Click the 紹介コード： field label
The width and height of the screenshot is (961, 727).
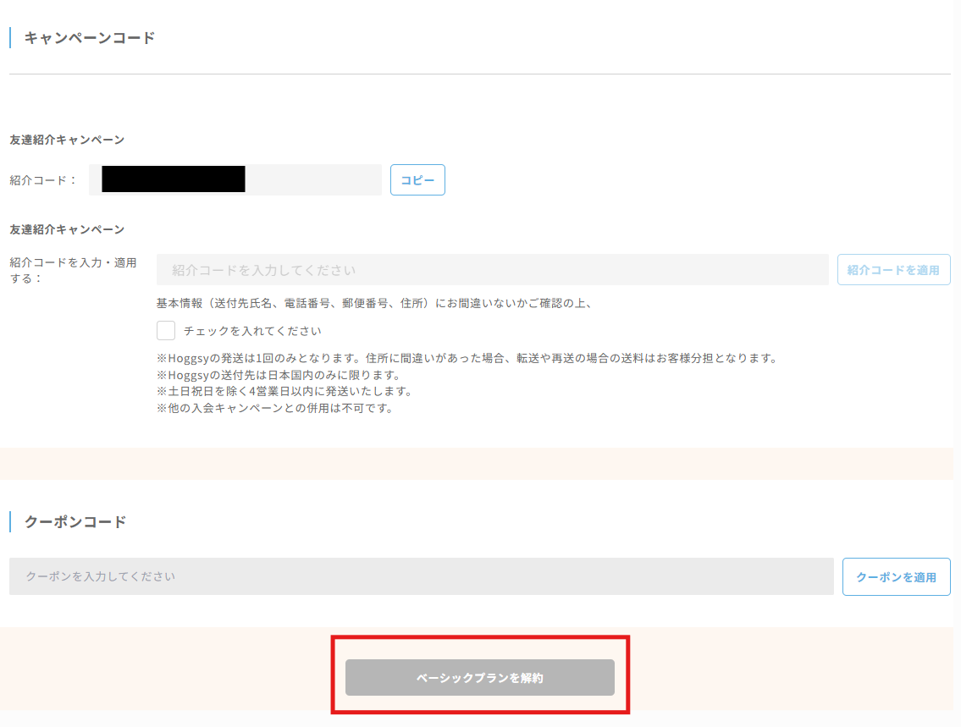[43, 180]
